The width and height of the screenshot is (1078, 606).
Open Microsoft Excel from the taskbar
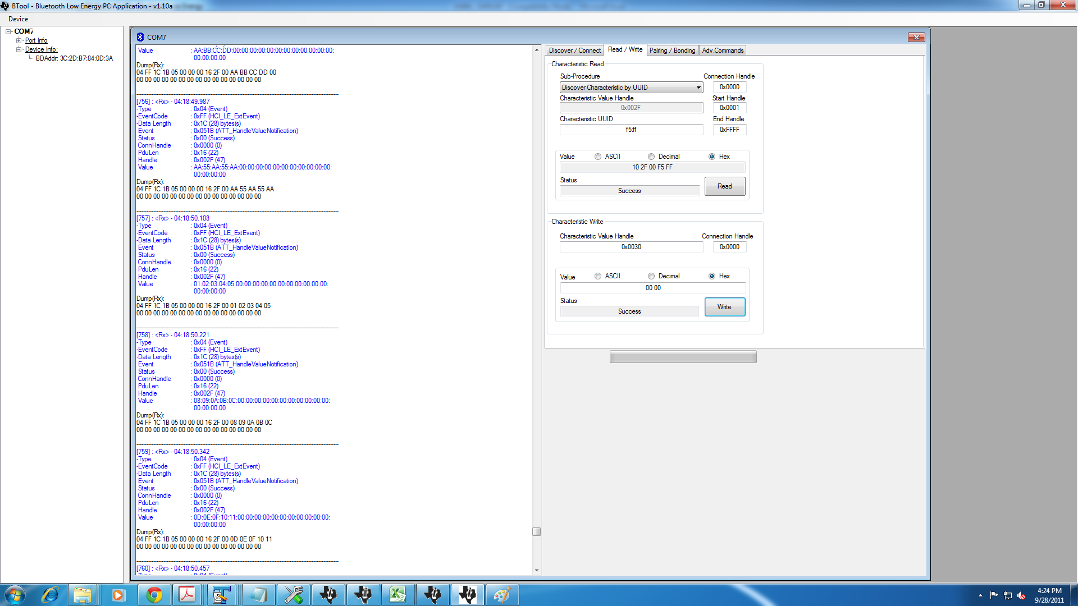398,595
